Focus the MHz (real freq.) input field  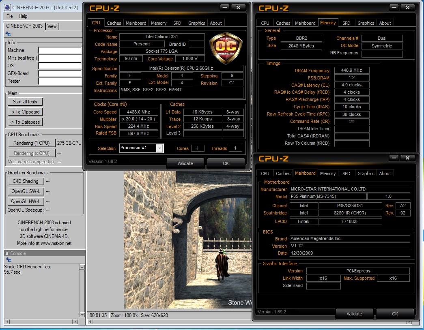60,58
